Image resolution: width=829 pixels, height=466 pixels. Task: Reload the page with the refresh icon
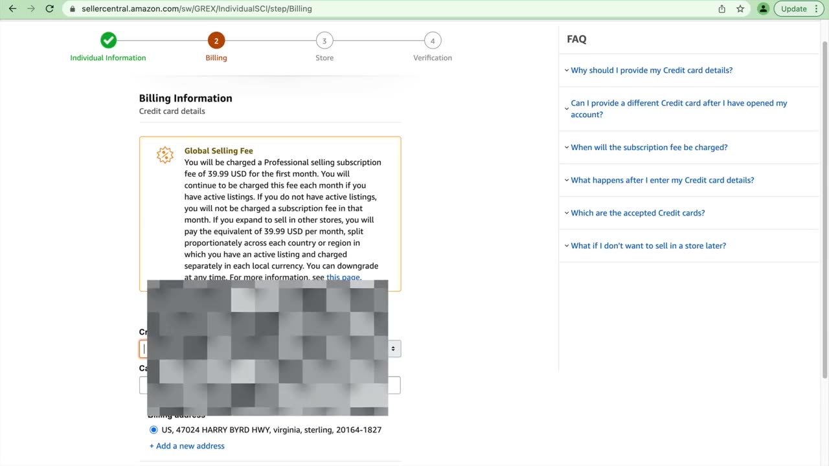coord(50,9)
